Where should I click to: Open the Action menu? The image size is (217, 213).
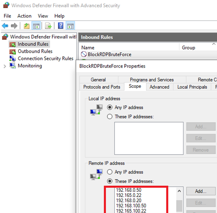(x=24, y=16)
